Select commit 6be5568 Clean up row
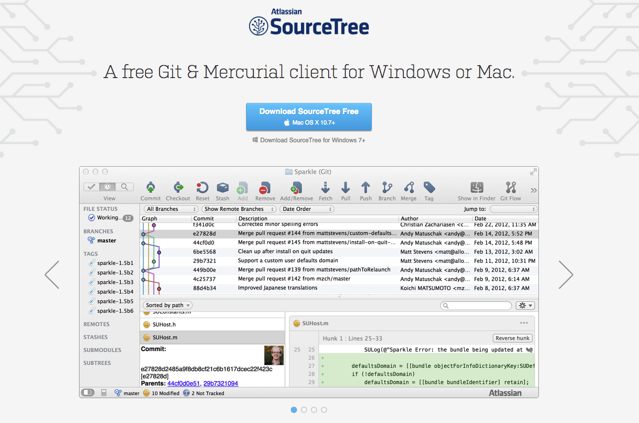 tap(339, 252)
